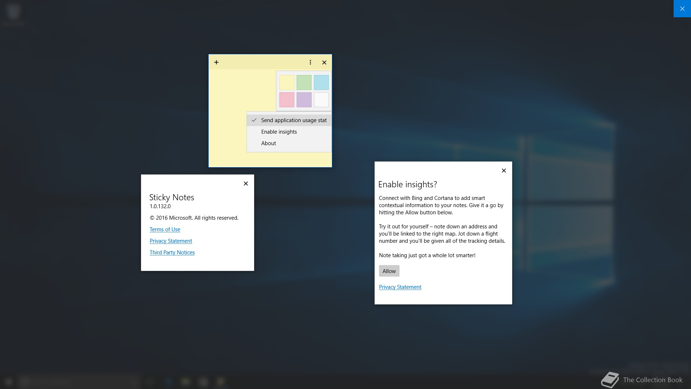Screen dimensions: 691x389
Task: Pick the green note color
Action: [x=304, y=82]
